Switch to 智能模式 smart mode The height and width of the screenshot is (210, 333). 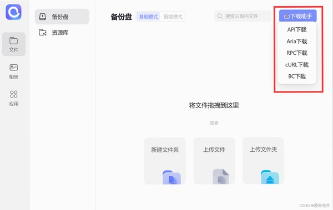(x=173, y=17)
